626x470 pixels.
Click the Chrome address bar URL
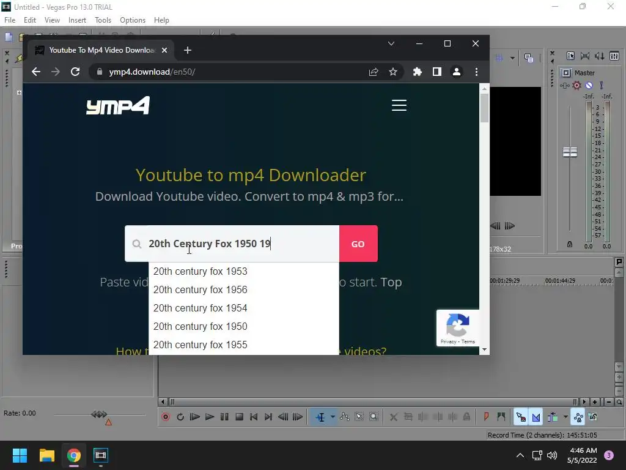pyautogui.click(x=152, y=72)
